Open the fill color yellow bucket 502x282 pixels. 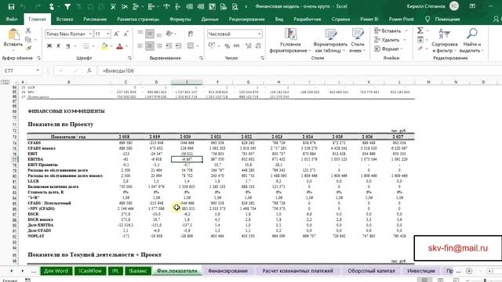104,46
